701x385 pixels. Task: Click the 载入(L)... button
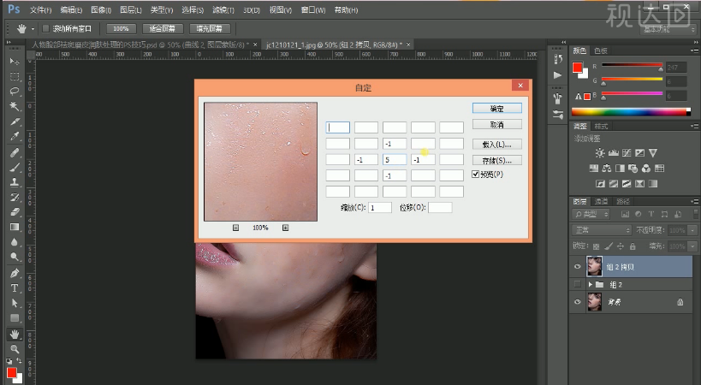tap(496, 145)
